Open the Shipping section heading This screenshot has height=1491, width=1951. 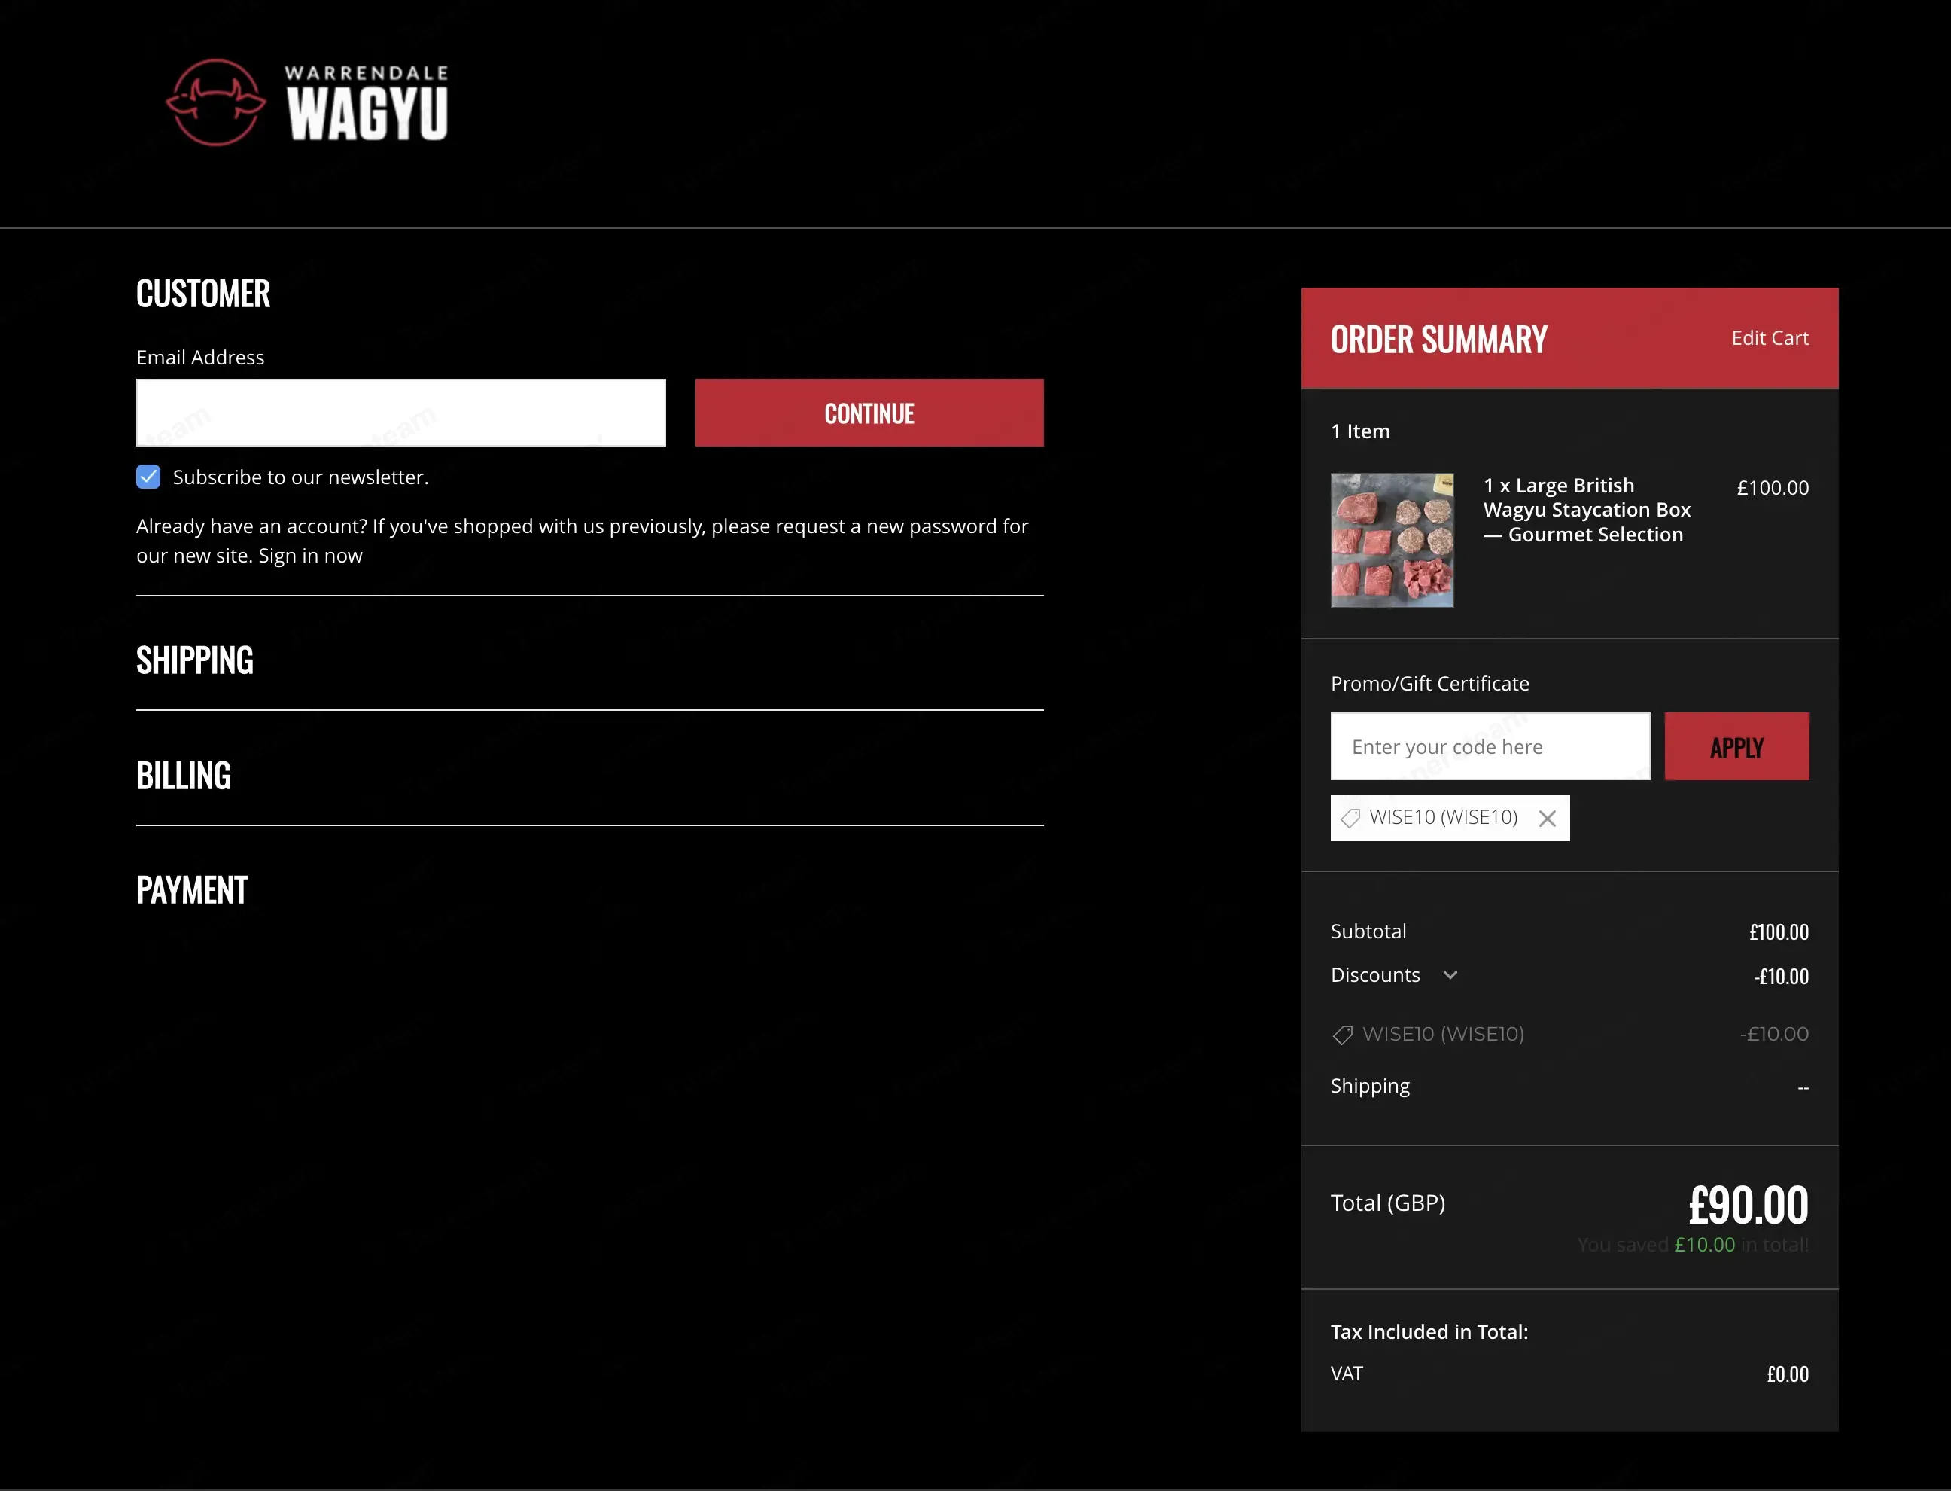click(x=194, y=660)
